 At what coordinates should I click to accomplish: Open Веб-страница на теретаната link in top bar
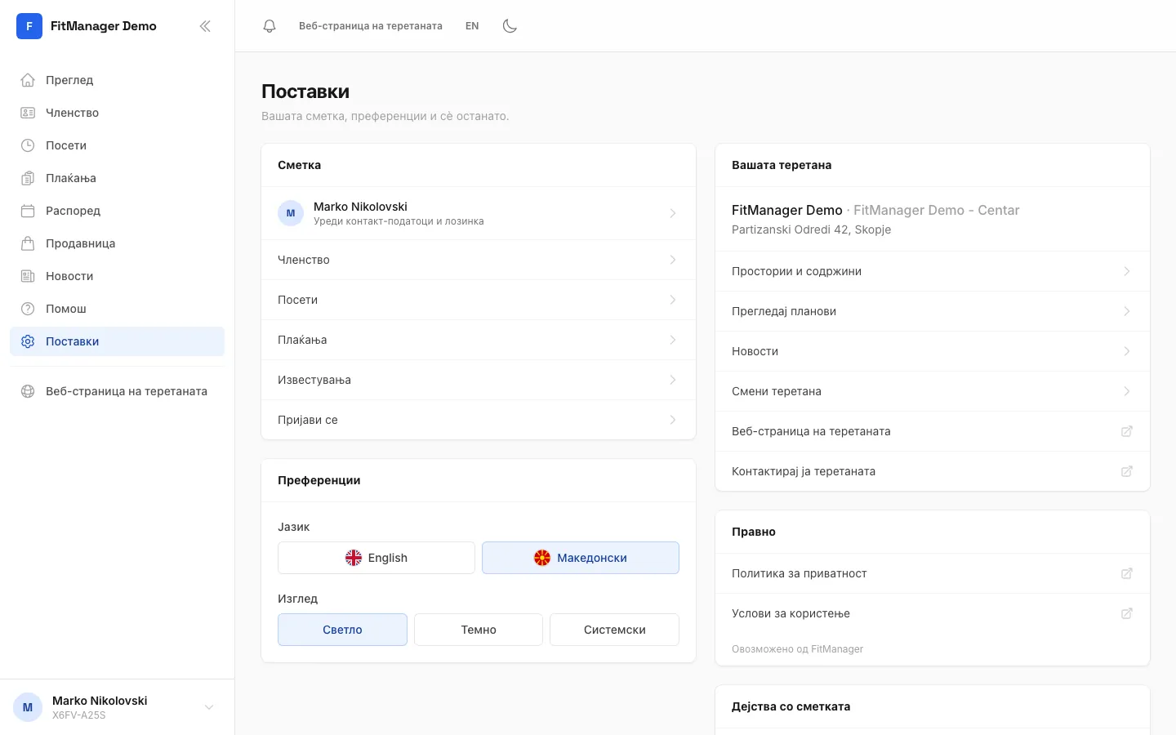click(x=371, y=26)
